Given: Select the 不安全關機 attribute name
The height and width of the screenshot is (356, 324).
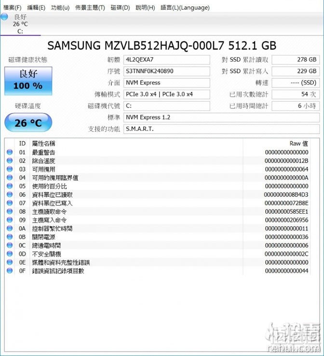Looking at the screenshot, I should tap(46, 254).
